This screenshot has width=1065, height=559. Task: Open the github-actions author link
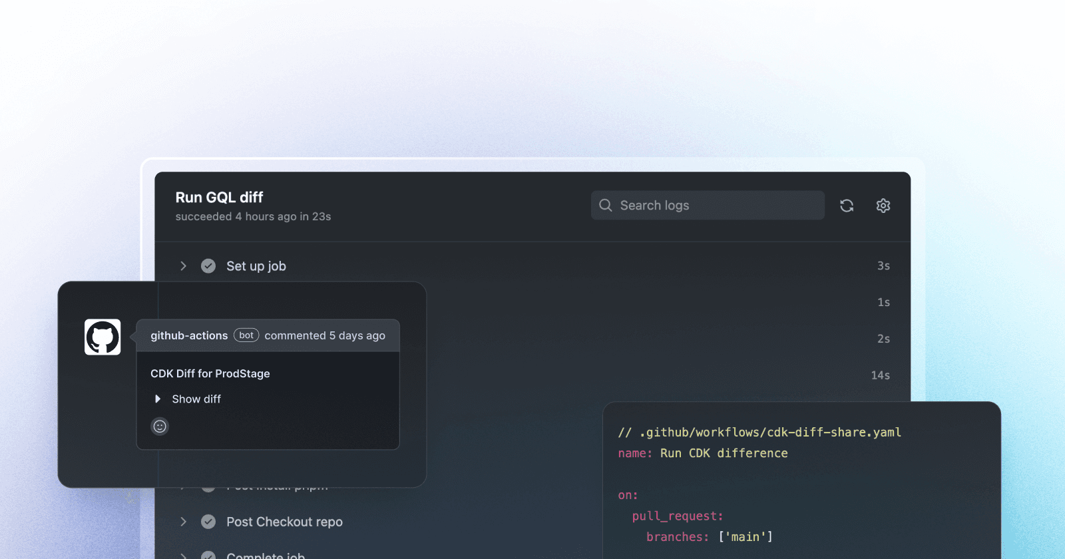tap(189, 335)
